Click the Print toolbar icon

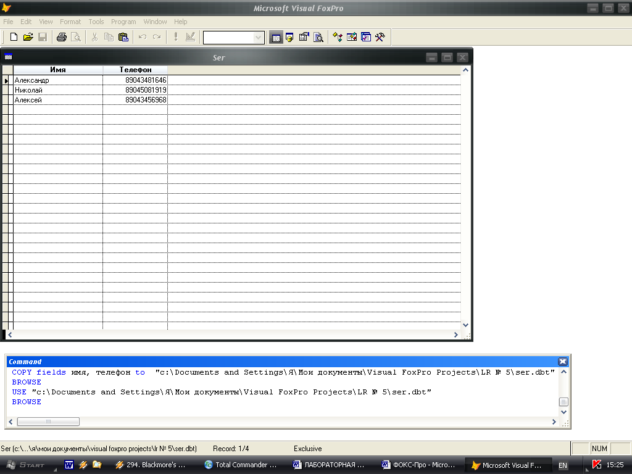coord(61,37)
